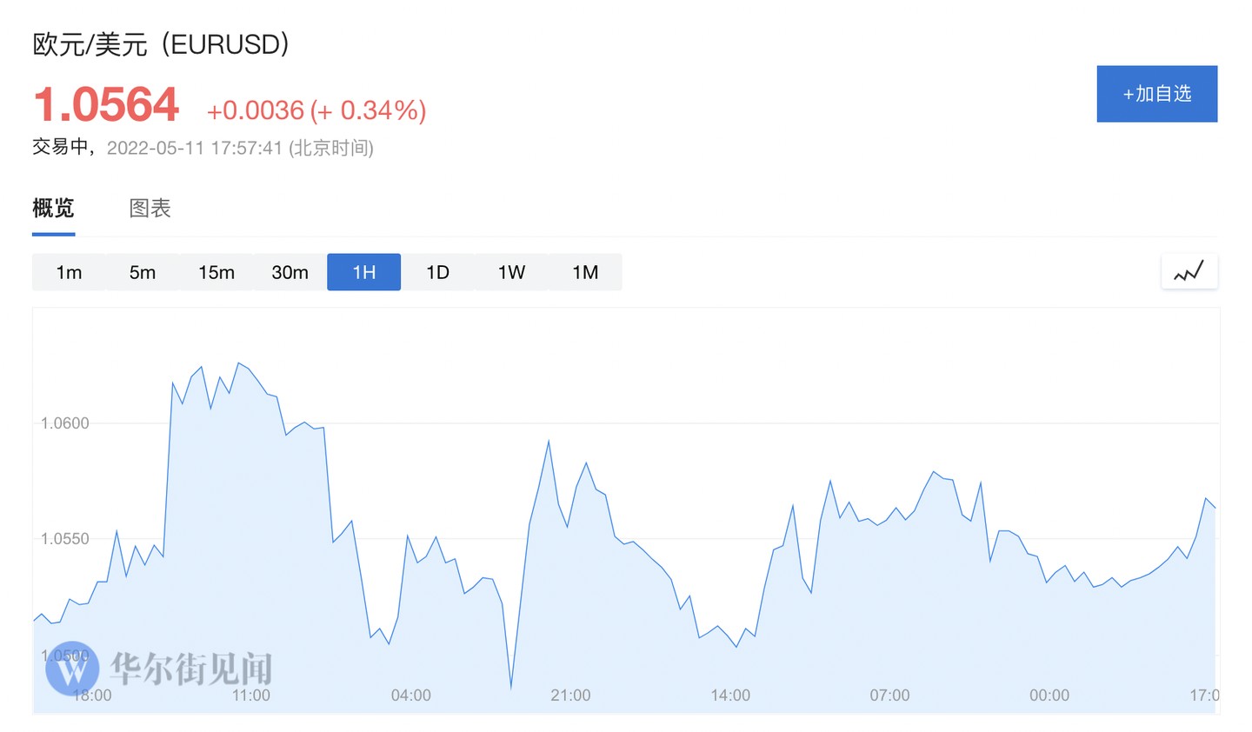Click the 欧元/美元 (EURUSD) title
Image resolution: width=1252 pixels, height=732 pixels.
pos(161,44)
